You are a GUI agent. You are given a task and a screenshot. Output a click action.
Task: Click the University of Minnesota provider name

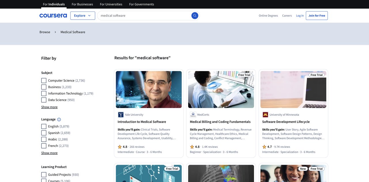(x=284, y=115)
